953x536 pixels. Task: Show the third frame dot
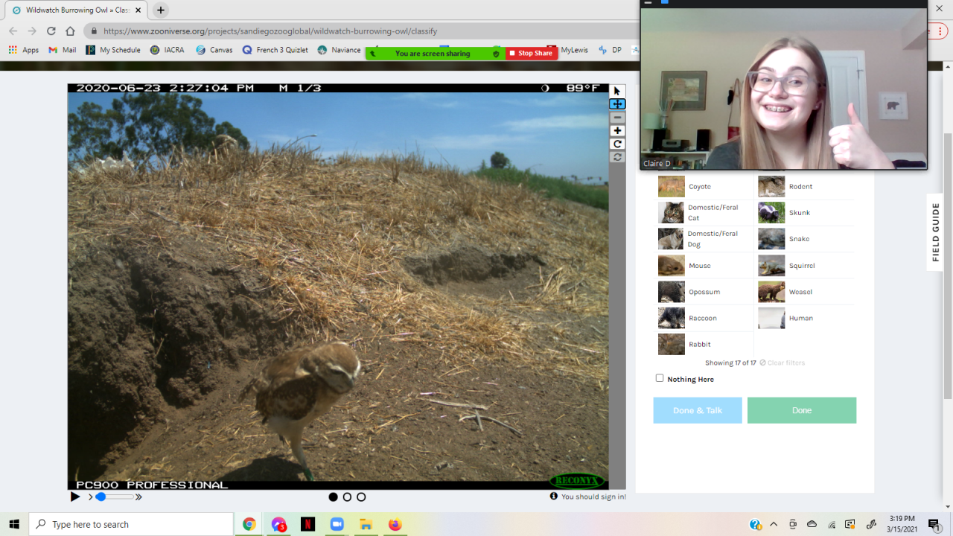point(361,497)
